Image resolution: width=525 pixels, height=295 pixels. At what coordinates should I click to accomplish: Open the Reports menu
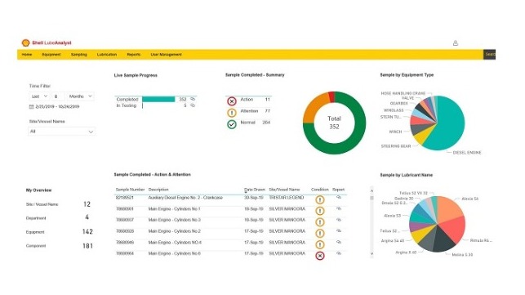134,54
